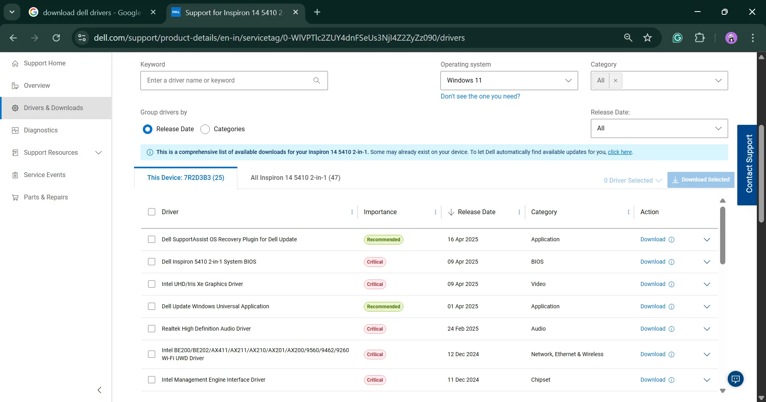Expand Intel Management Engine row details
Image resolution: width=766 pixels, height=402 pixels.
pyautogui.click(x=707, y=380)
